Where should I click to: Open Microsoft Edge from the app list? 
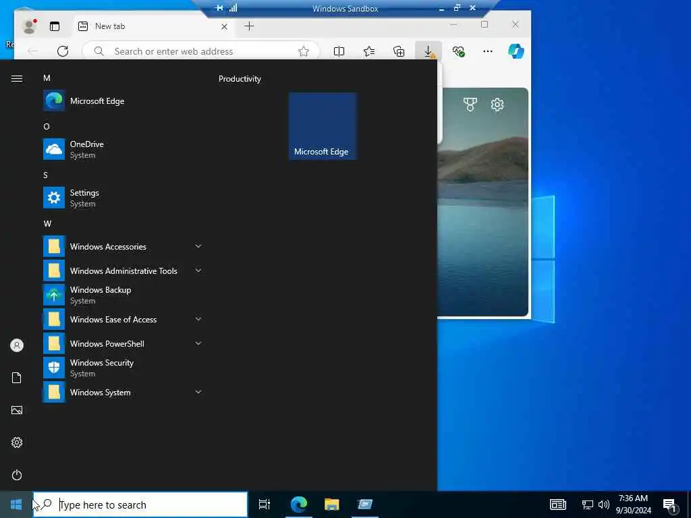click(x=123, y=101)
